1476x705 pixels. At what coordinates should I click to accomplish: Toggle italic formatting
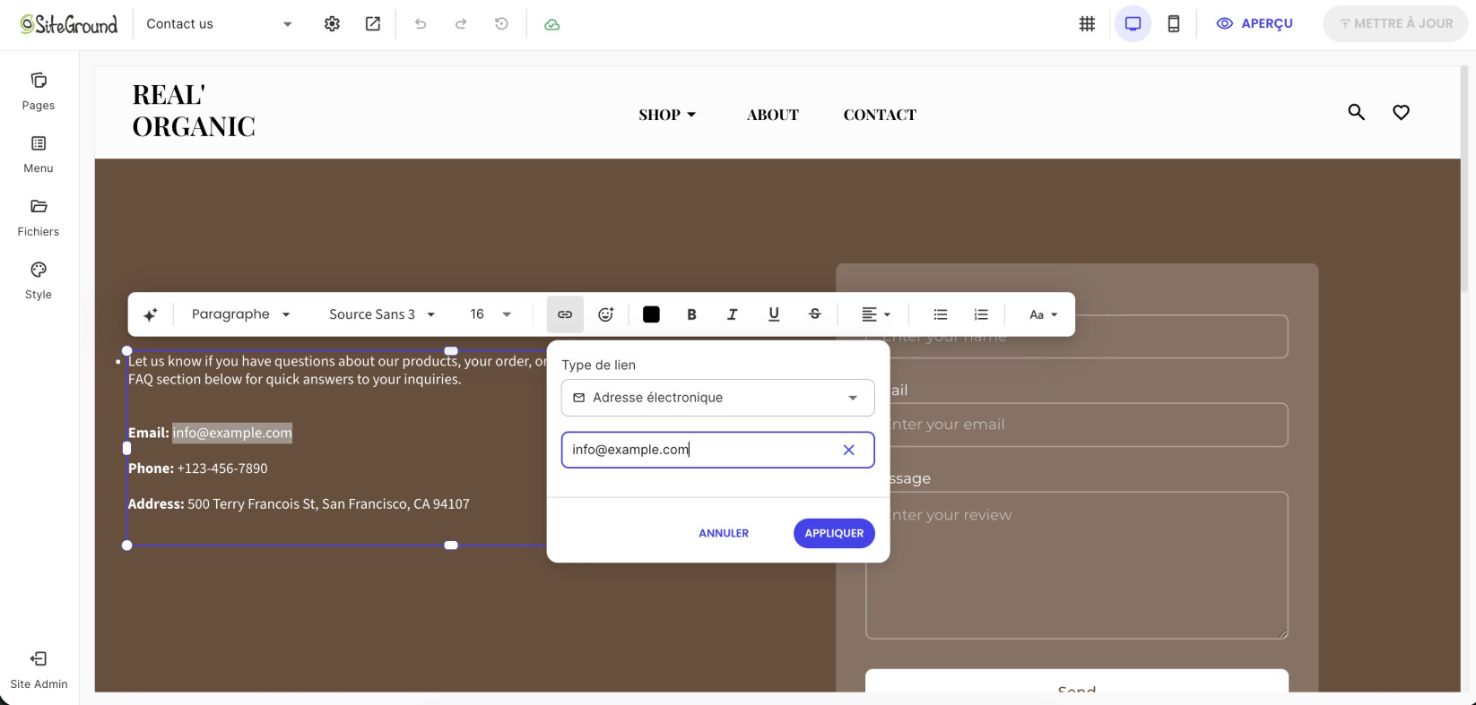point(733,314)
